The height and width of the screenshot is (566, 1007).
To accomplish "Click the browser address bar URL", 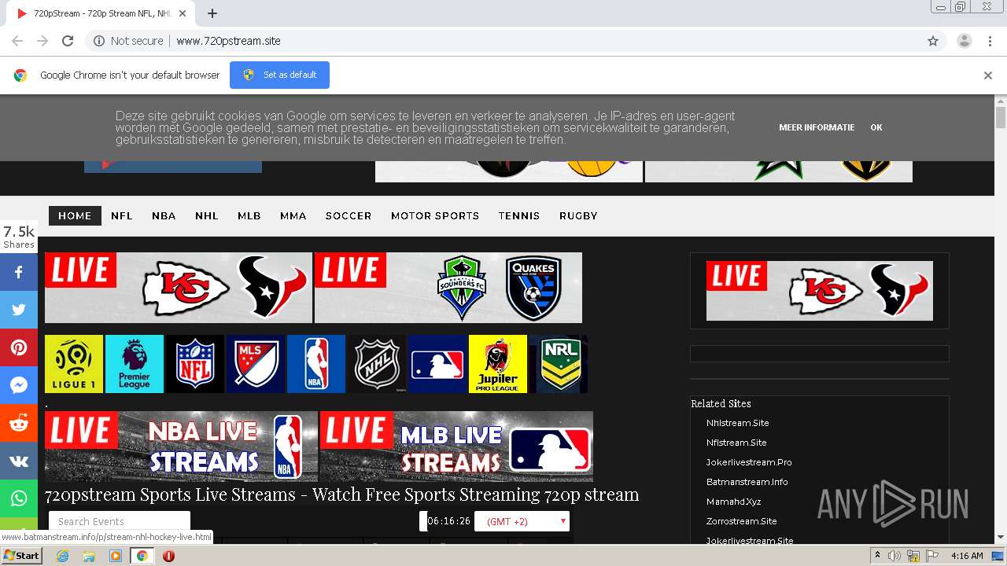I will (x=228, y=41).
